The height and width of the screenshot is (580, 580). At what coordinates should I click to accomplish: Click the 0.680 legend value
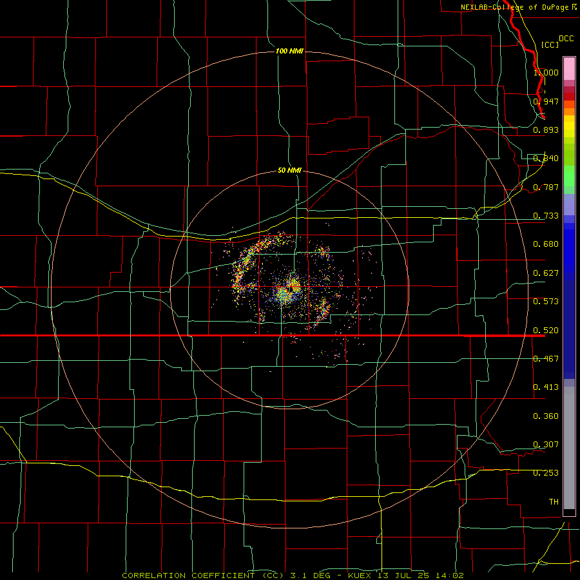pos(546,244)
